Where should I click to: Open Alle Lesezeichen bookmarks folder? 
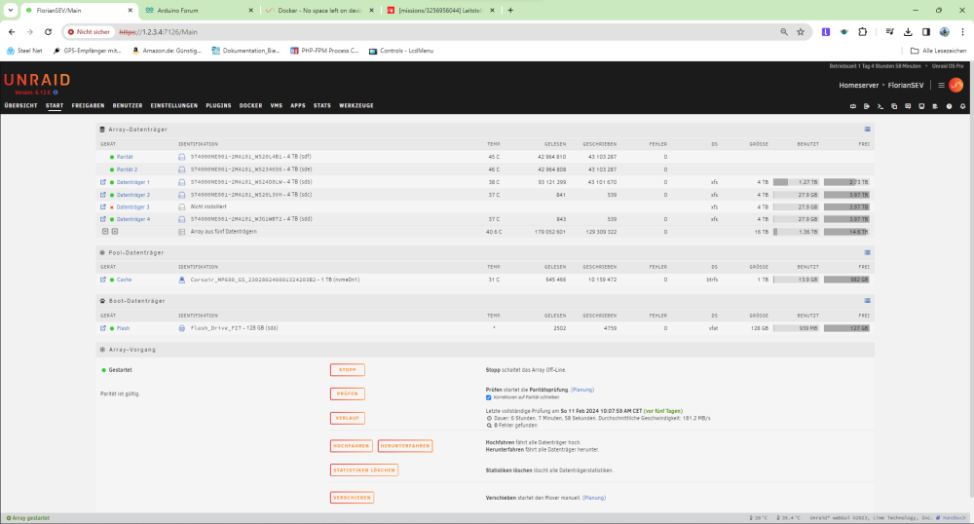click(x=939, y=51)
